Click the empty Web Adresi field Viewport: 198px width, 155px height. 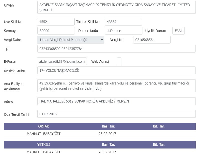click(x=119, y=61)
